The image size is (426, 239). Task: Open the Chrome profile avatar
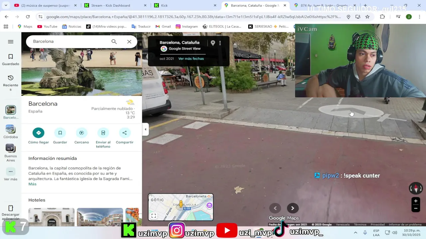pyautogui.click(x=409, y=17)
